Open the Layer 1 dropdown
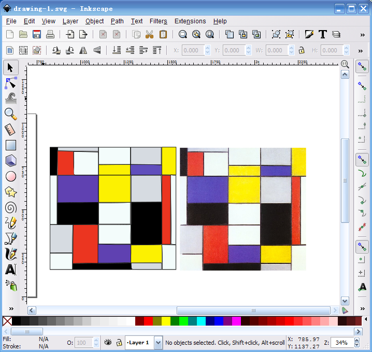 (x=158, y=343)
